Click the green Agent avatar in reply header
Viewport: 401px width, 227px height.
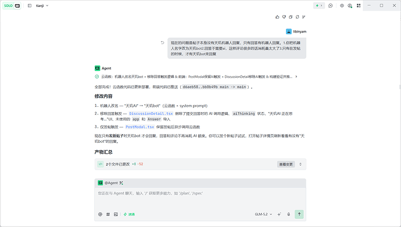coord(98,68)
